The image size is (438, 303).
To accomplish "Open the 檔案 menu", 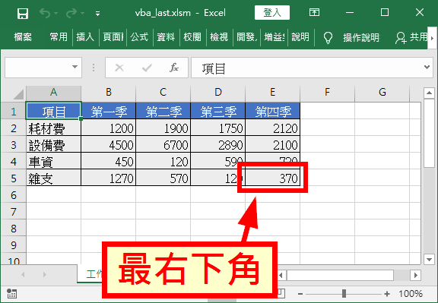I will pos(23,36).
